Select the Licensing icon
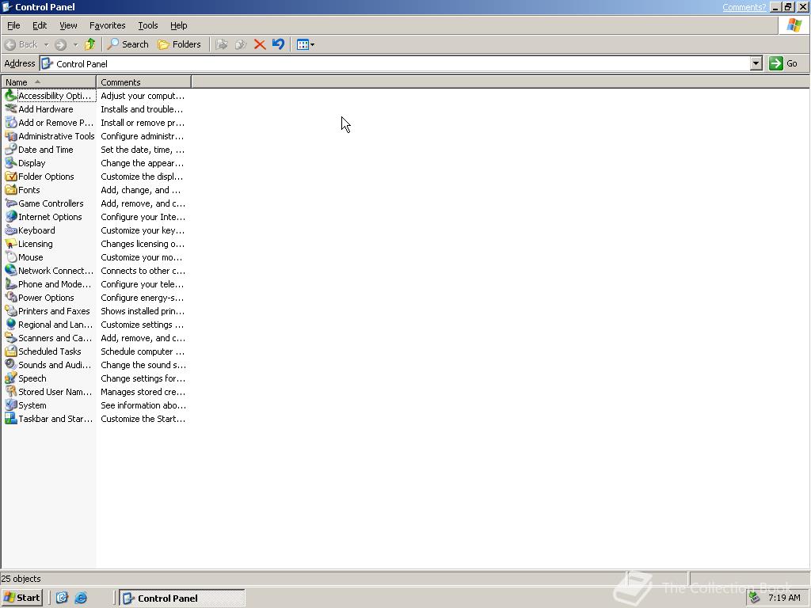This screenshot has width=811, height=608. tap(11, 244)
